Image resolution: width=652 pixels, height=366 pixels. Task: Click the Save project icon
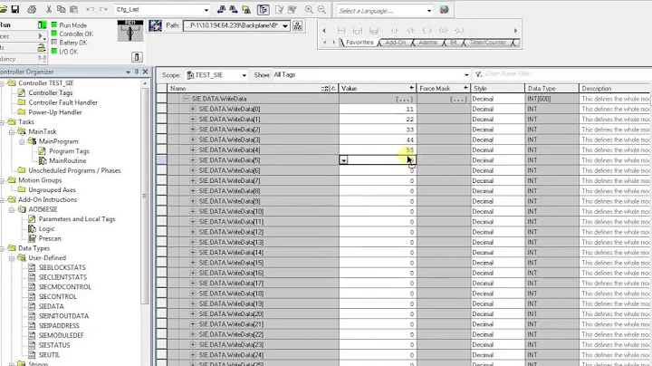coord(15,9)
